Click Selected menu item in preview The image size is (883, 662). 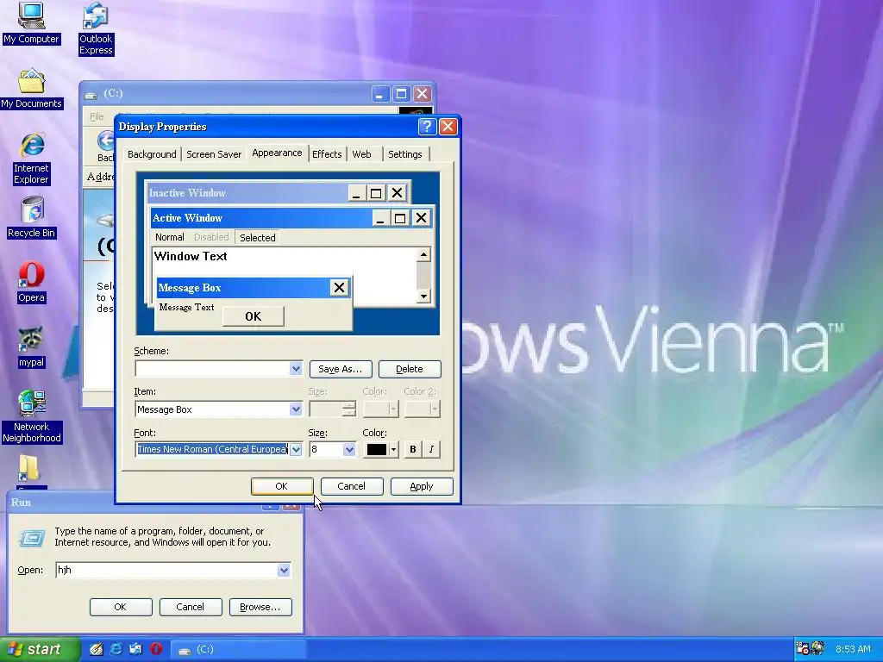tap(258, 238)
